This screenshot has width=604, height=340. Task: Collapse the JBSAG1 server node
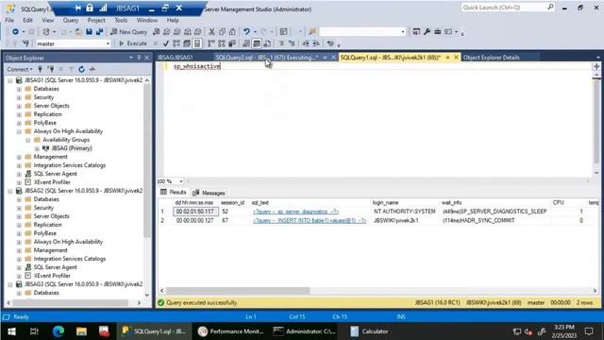point(10,80)
